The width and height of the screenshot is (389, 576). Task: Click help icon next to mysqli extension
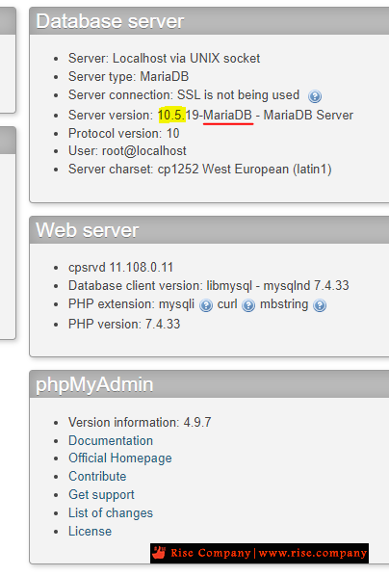pos(206,305)
